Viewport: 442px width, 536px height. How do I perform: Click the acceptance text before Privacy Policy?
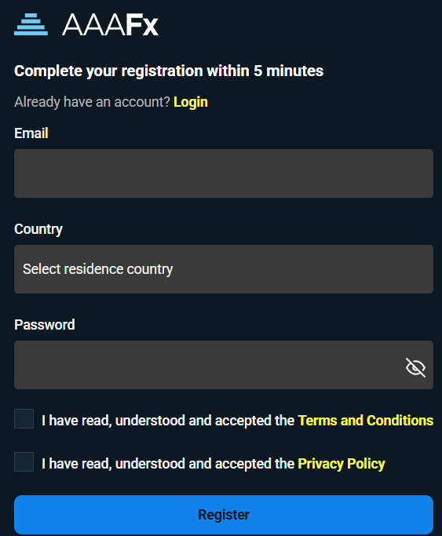coord(168,464)
